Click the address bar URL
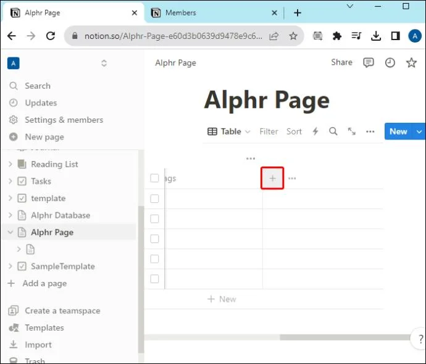This screenshot has height=364, width=426. 173,36
